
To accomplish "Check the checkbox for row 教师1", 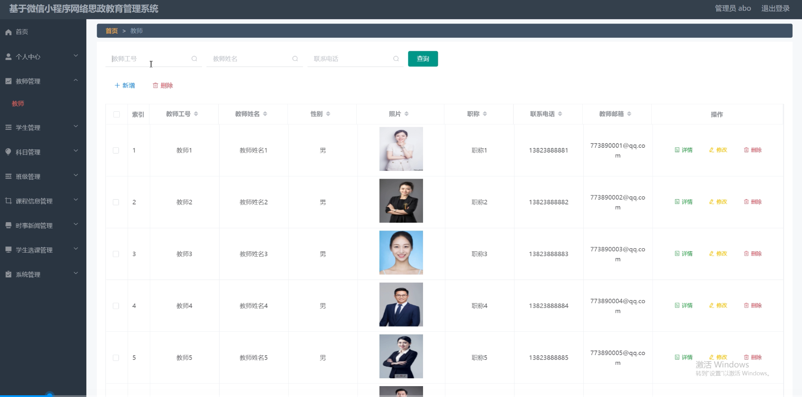I will 116,150.
